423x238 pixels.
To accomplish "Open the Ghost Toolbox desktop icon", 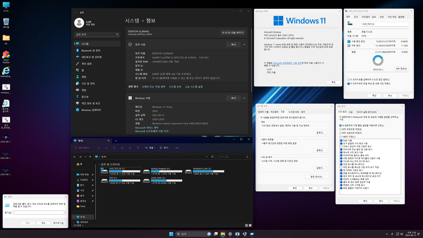I will tap(6, 57).
